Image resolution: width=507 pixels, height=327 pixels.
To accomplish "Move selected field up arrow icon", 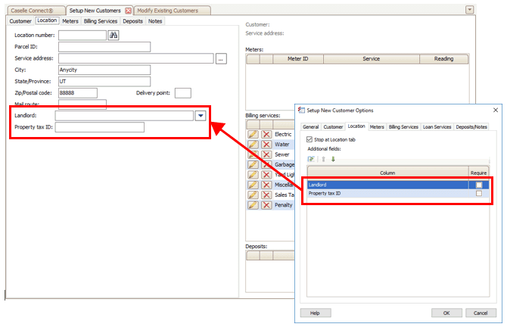I will tap(323, 159).
